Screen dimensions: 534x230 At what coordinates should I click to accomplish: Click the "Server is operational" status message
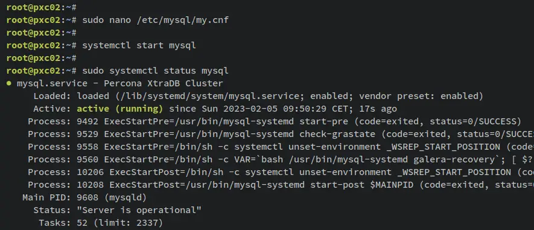click(x=139, y=210)
